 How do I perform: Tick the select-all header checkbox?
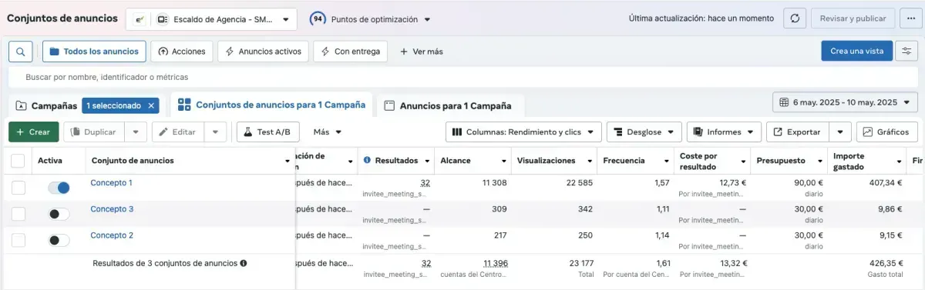[x=18, y=161]
